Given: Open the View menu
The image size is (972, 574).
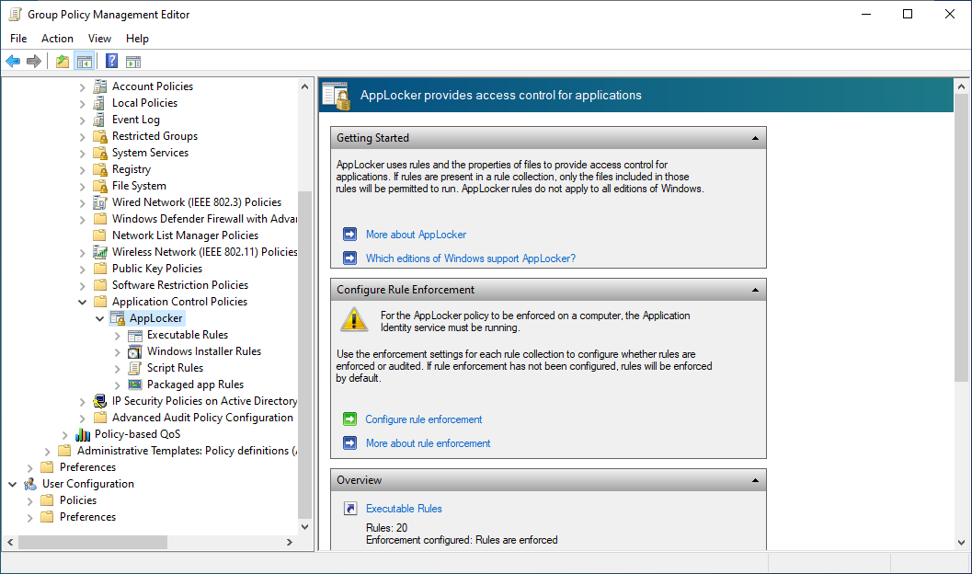Looking at the screenshot, I should pyautogui.click(x=99, y=39).
